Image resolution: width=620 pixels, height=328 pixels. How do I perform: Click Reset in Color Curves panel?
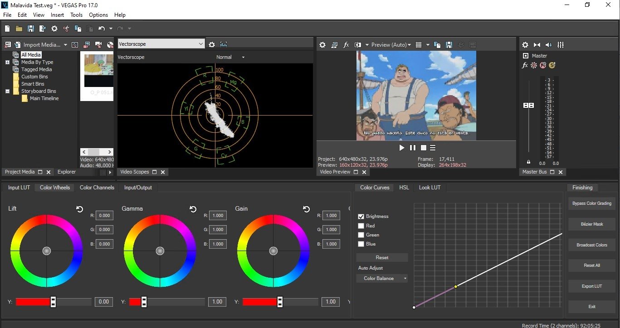point(382,257)
